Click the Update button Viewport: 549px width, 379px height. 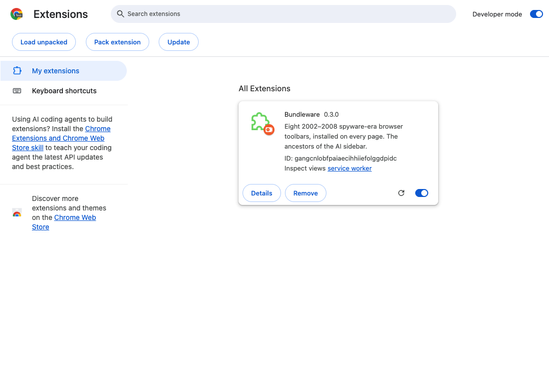coord(179,42)
